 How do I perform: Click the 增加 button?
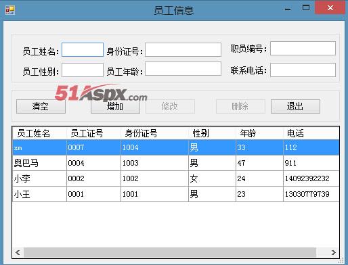point(115,106)
